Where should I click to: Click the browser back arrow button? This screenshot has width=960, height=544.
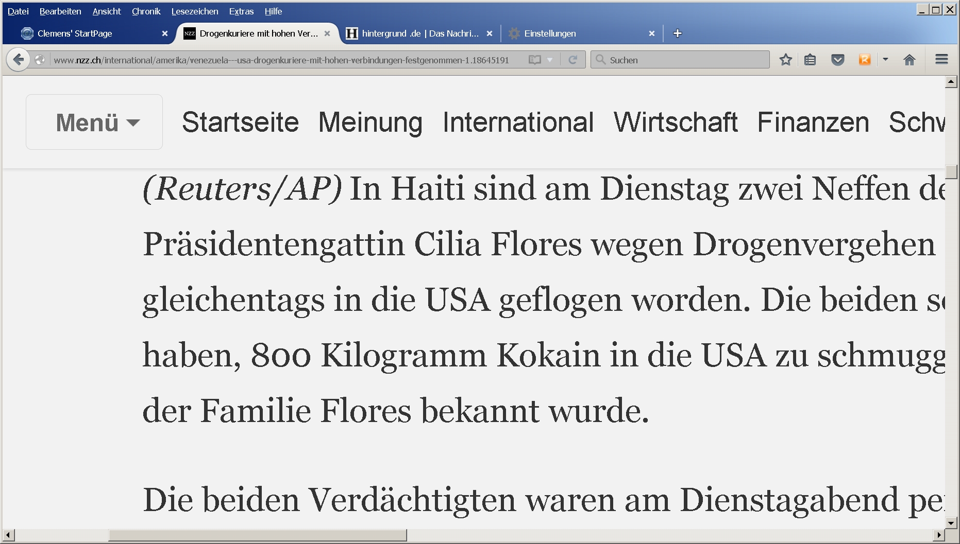click(x=19, y=60)
